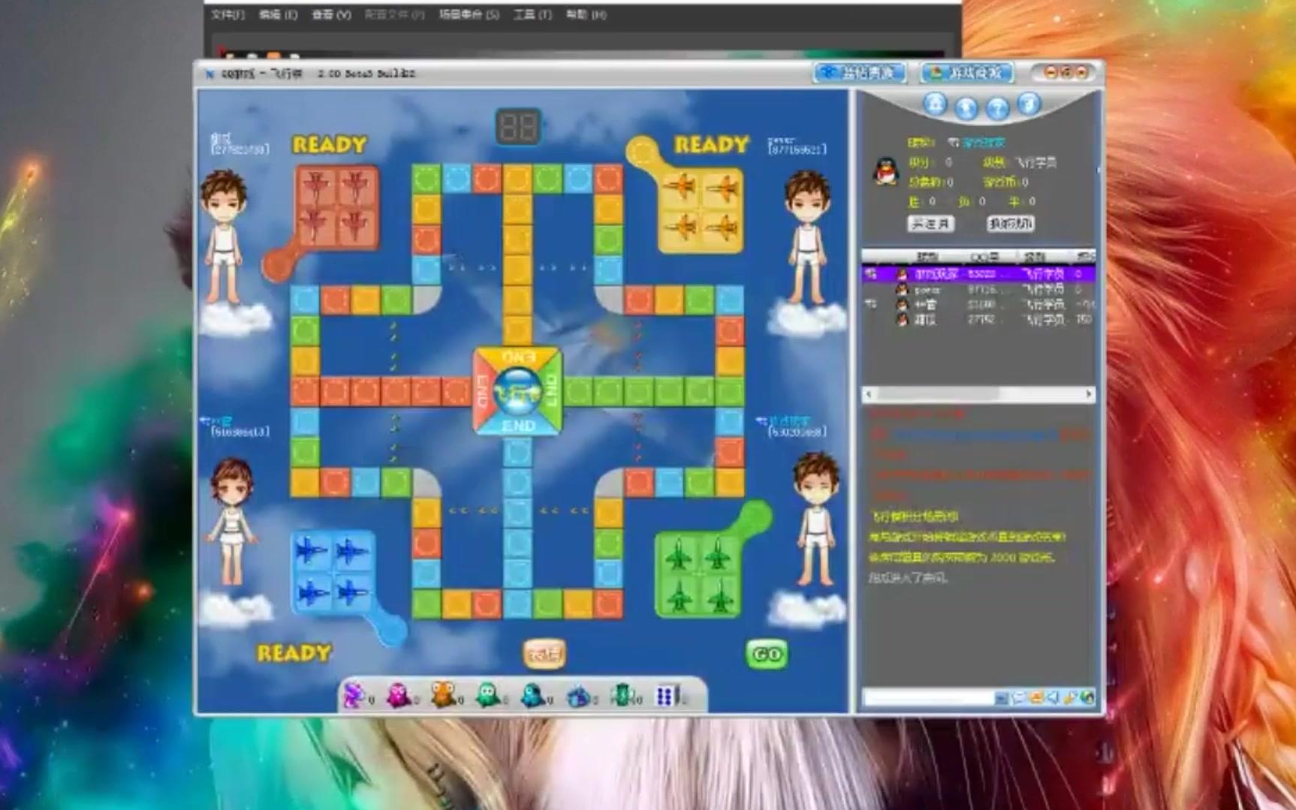1296x810 pixels.
Task: Select the pink creature item icon
Action: (x=399, y=696)
